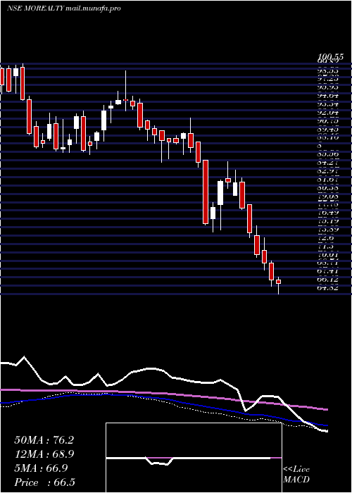
Task: Click the 94.64 price axis label
Action: point(329,96)
